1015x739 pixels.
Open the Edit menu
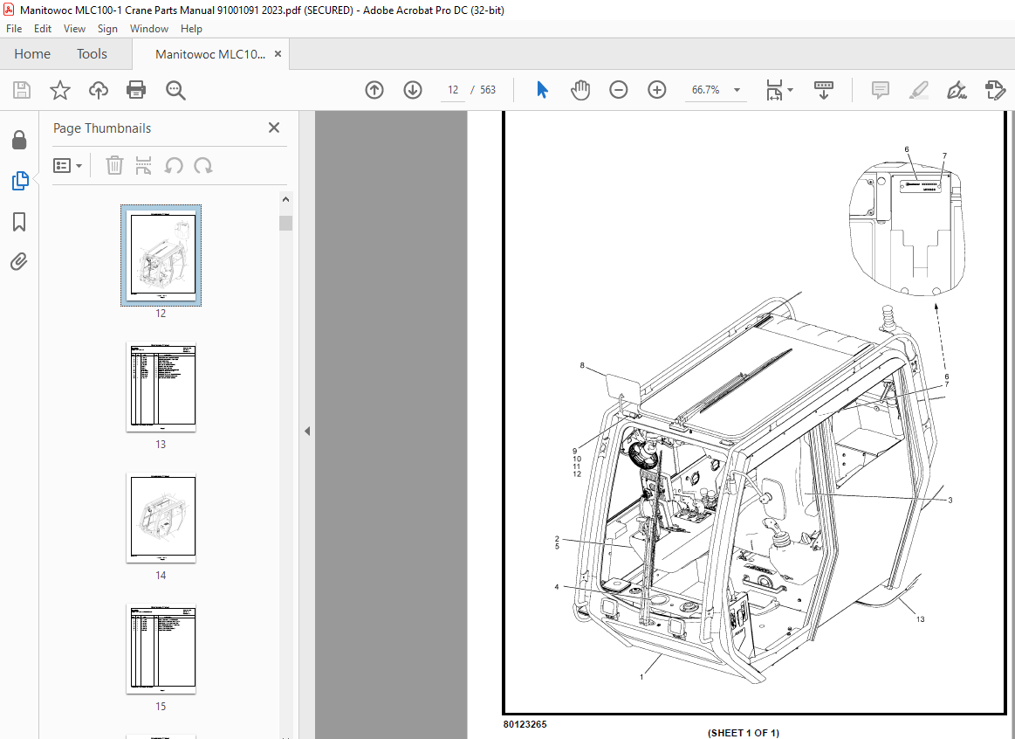pos(43,29)
